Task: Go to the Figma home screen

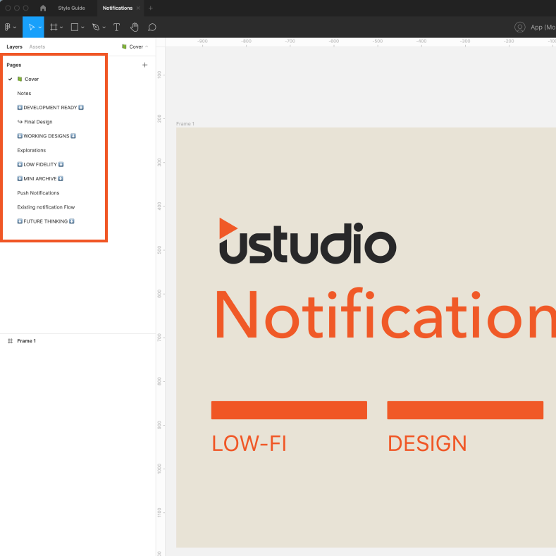Action: tap(43, 8)
